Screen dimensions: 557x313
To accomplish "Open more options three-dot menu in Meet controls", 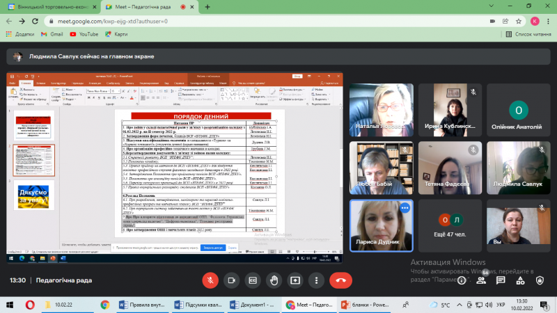I will coord(316,280).
